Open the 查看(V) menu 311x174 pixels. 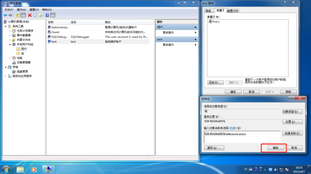[34, 10]
